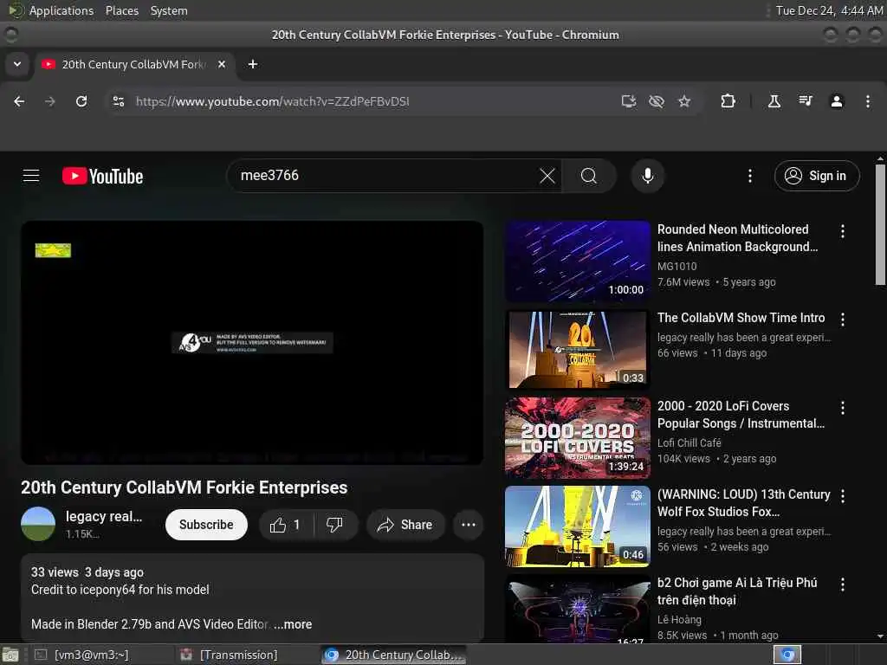The width and height of the screenshot is (887, 665).
Task: Open YouTube hamburger guide menu
Action: 31,176
